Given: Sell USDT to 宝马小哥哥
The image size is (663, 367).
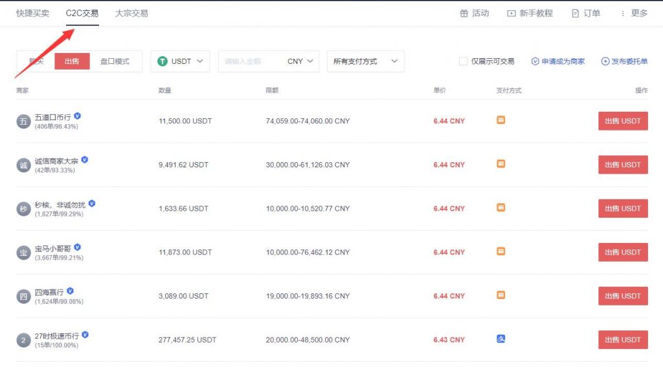Looking at the screenshot, I should click(x=623, y=252).
